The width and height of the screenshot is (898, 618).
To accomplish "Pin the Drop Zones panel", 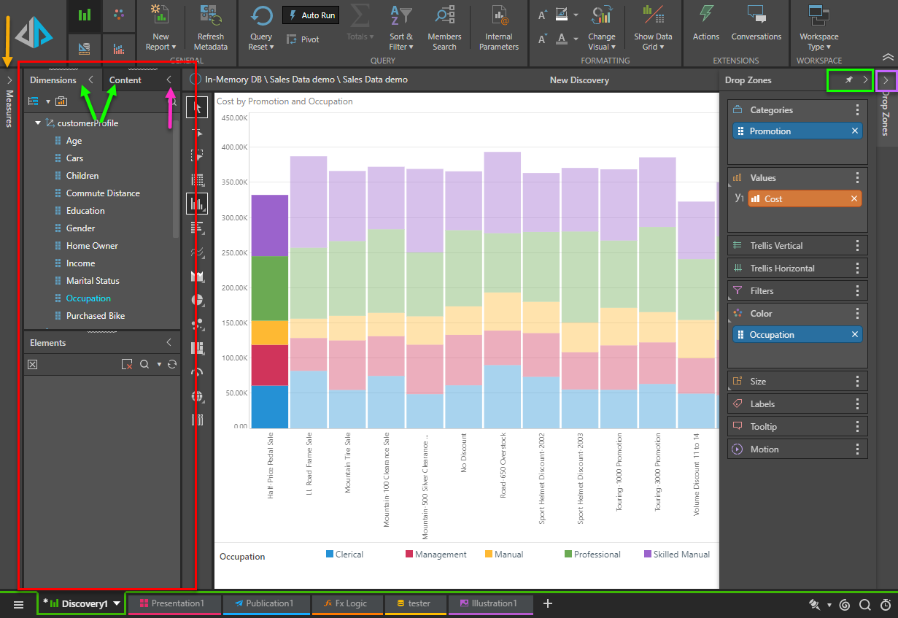I will pyautogui.click(x=848, y=80).
